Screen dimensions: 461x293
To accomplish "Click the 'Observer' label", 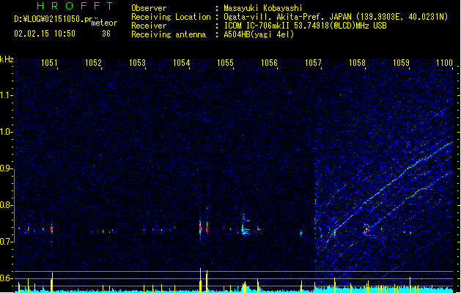I will pyautogui.click(x=149, y=8).
